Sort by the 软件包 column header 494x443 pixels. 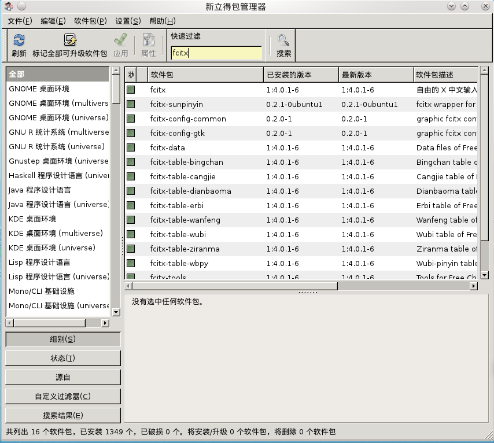point(205,75)
